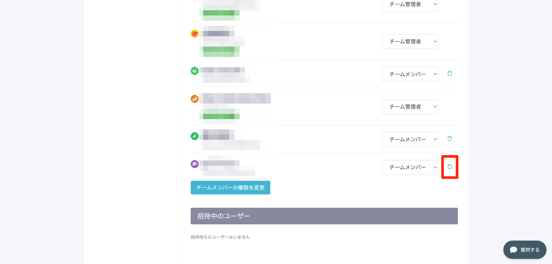Click trash icon in the duck avatar row
The image size is (552, 264).
pyautogui.click(x=450, y=138)
